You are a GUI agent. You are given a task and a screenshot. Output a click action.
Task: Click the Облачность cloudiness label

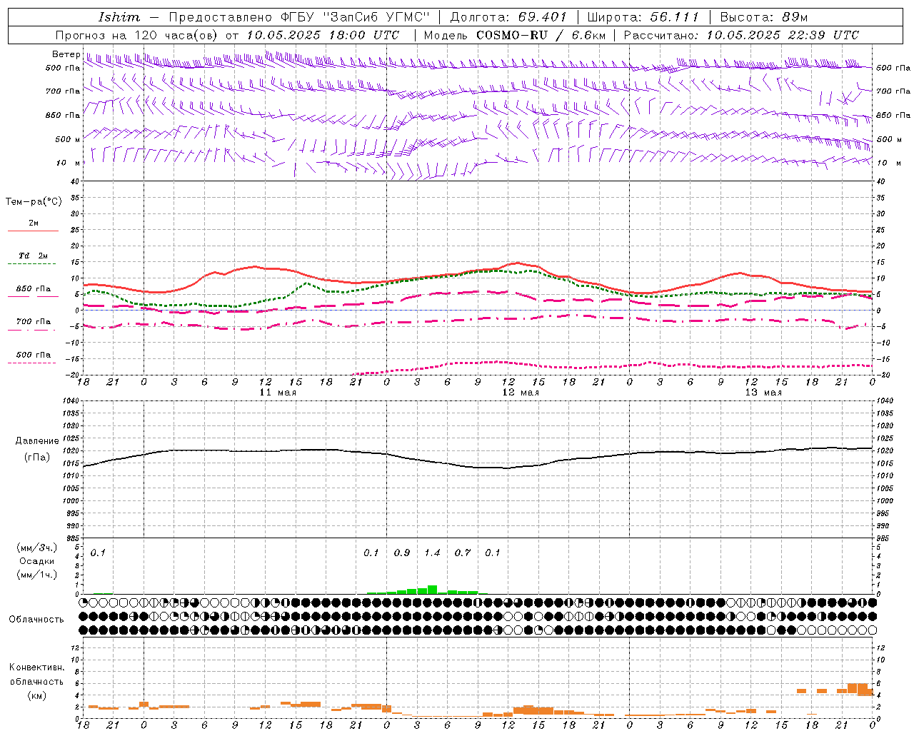tap(36, 620)
